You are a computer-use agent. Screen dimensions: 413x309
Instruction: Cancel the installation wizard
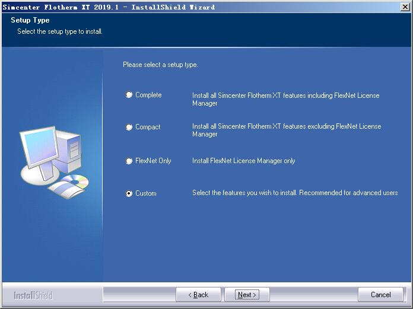pos(380,295)
